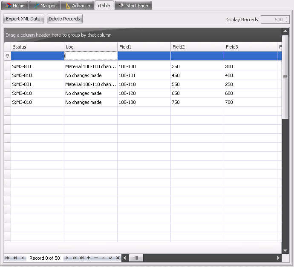Select Field2 cell '350'
Viewport: 294px width, 267px height.
[197, 66]
